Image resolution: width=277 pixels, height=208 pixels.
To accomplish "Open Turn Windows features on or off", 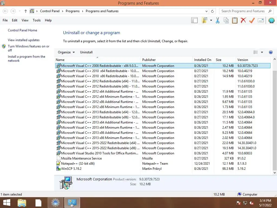I will pos(28,48).
